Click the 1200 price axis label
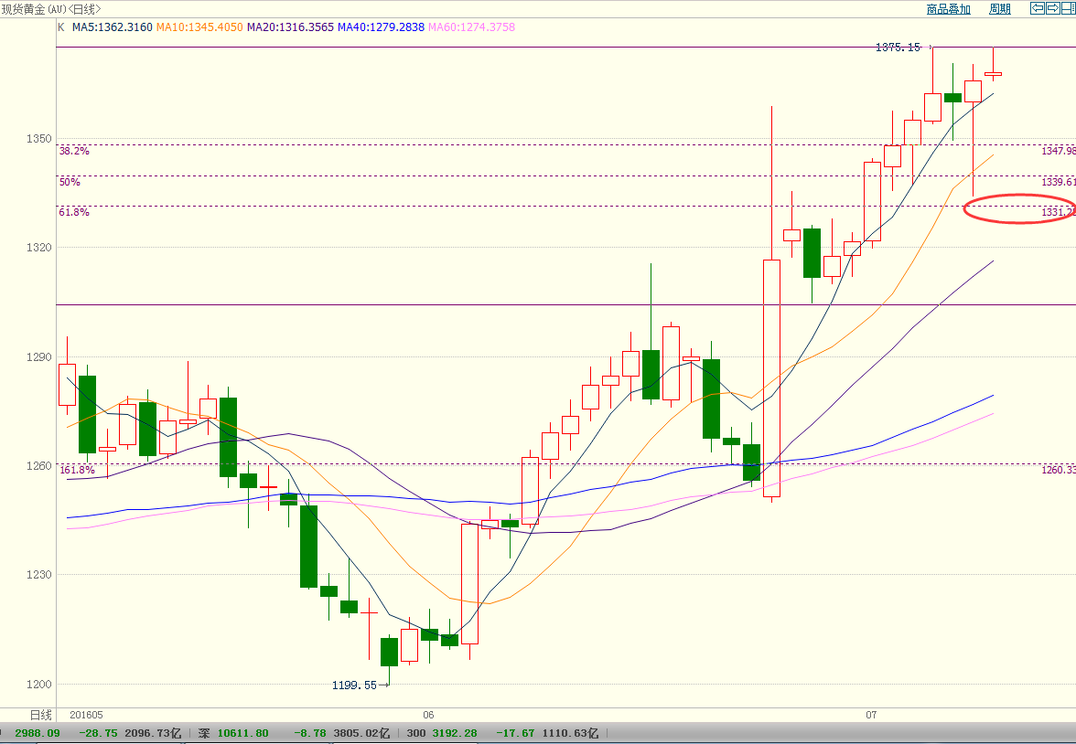 (39, 684)
